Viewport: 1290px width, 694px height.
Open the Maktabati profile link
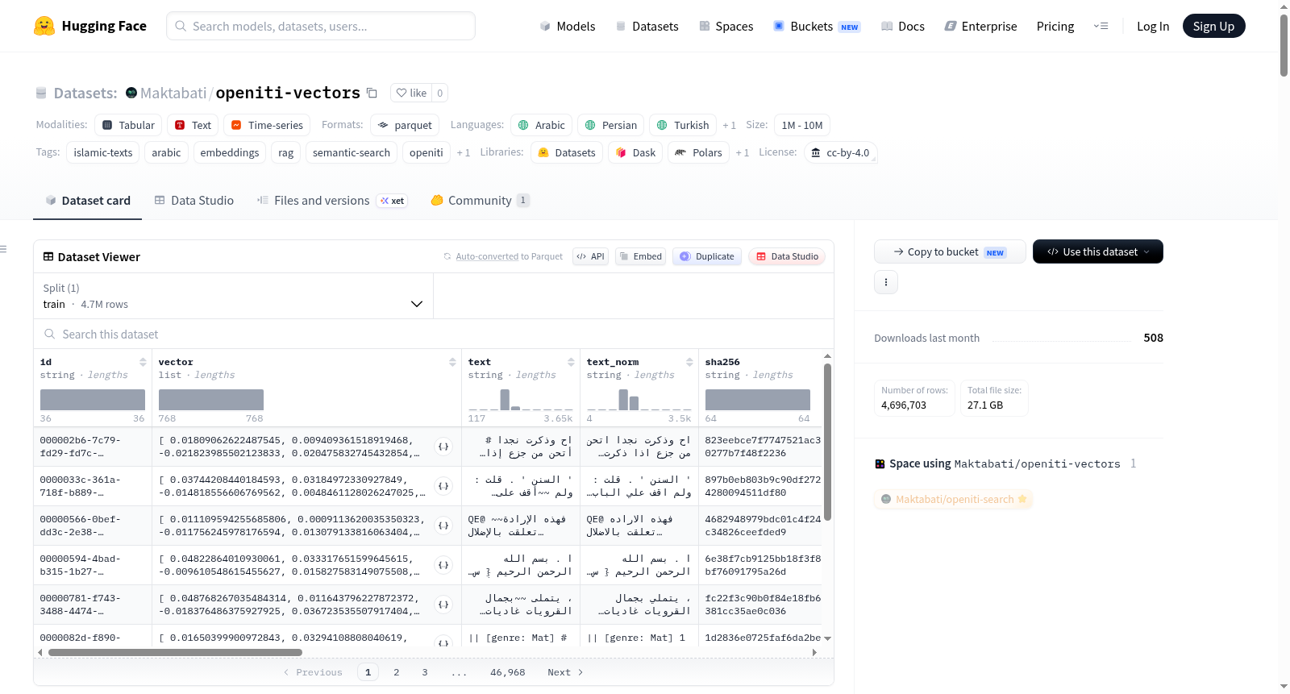tap(173, 93)
